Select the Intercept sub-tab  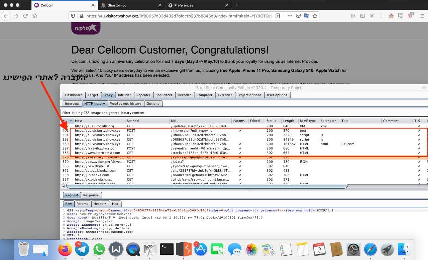click(72, 104)
